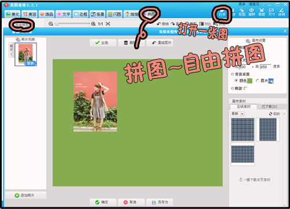Click the 照片列表 (photo list) header icon
Image resolution: width=290 pixels, height=209 pixels.
pyautogui.click(x=18, y=39)
